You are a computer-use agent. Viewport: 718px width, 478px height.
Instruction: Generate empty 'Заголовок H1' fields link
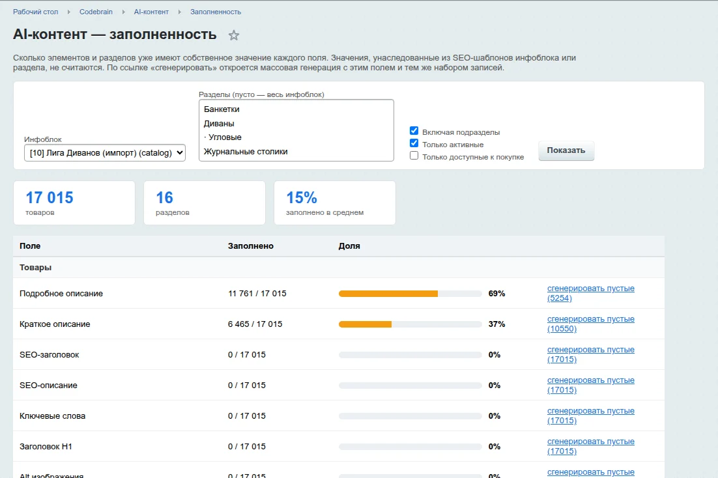pos(591,447)
